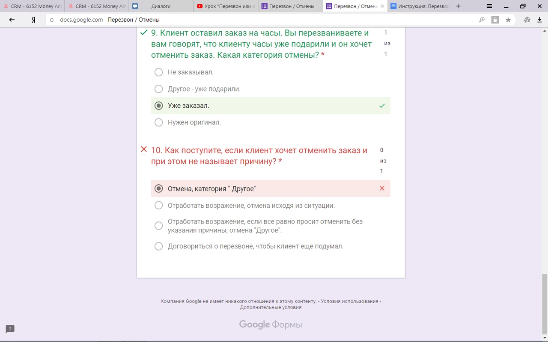Open Yandex home via the Я icon
Image resolution: width=548 pixels, height=342 pixels.
[33, 20]
